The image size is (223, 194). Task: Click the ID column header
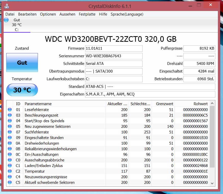pyautogui.click(x=18, y=104)
